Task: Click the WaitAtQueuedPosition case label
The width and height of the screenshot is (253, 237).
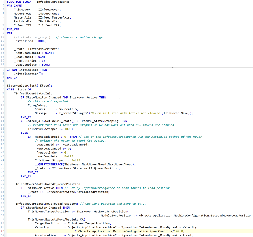Action: pos(48,184)
